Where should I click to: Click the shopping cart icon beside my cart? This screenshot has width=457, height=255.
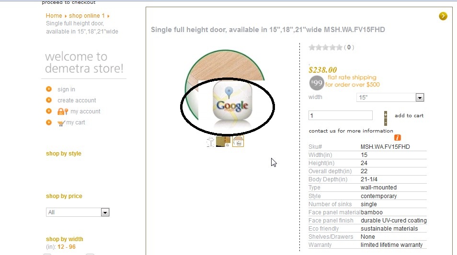(x=61, y=123)
